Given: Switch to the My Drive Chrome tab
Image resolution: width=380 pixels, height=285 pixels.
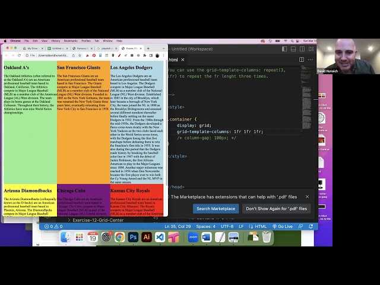Looking at the screenshot, I should (x=33, y=49).
